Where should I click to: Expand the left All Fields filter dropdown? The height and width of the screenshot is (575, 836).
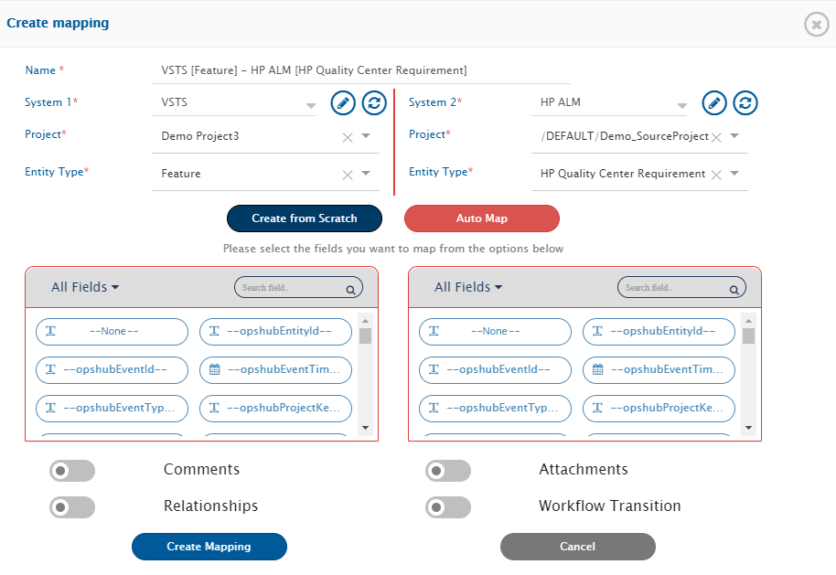point(85,287)
